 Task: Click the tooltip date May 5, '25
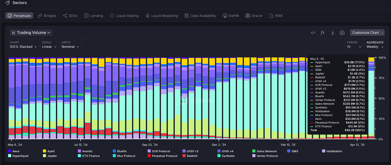[317, 58]
